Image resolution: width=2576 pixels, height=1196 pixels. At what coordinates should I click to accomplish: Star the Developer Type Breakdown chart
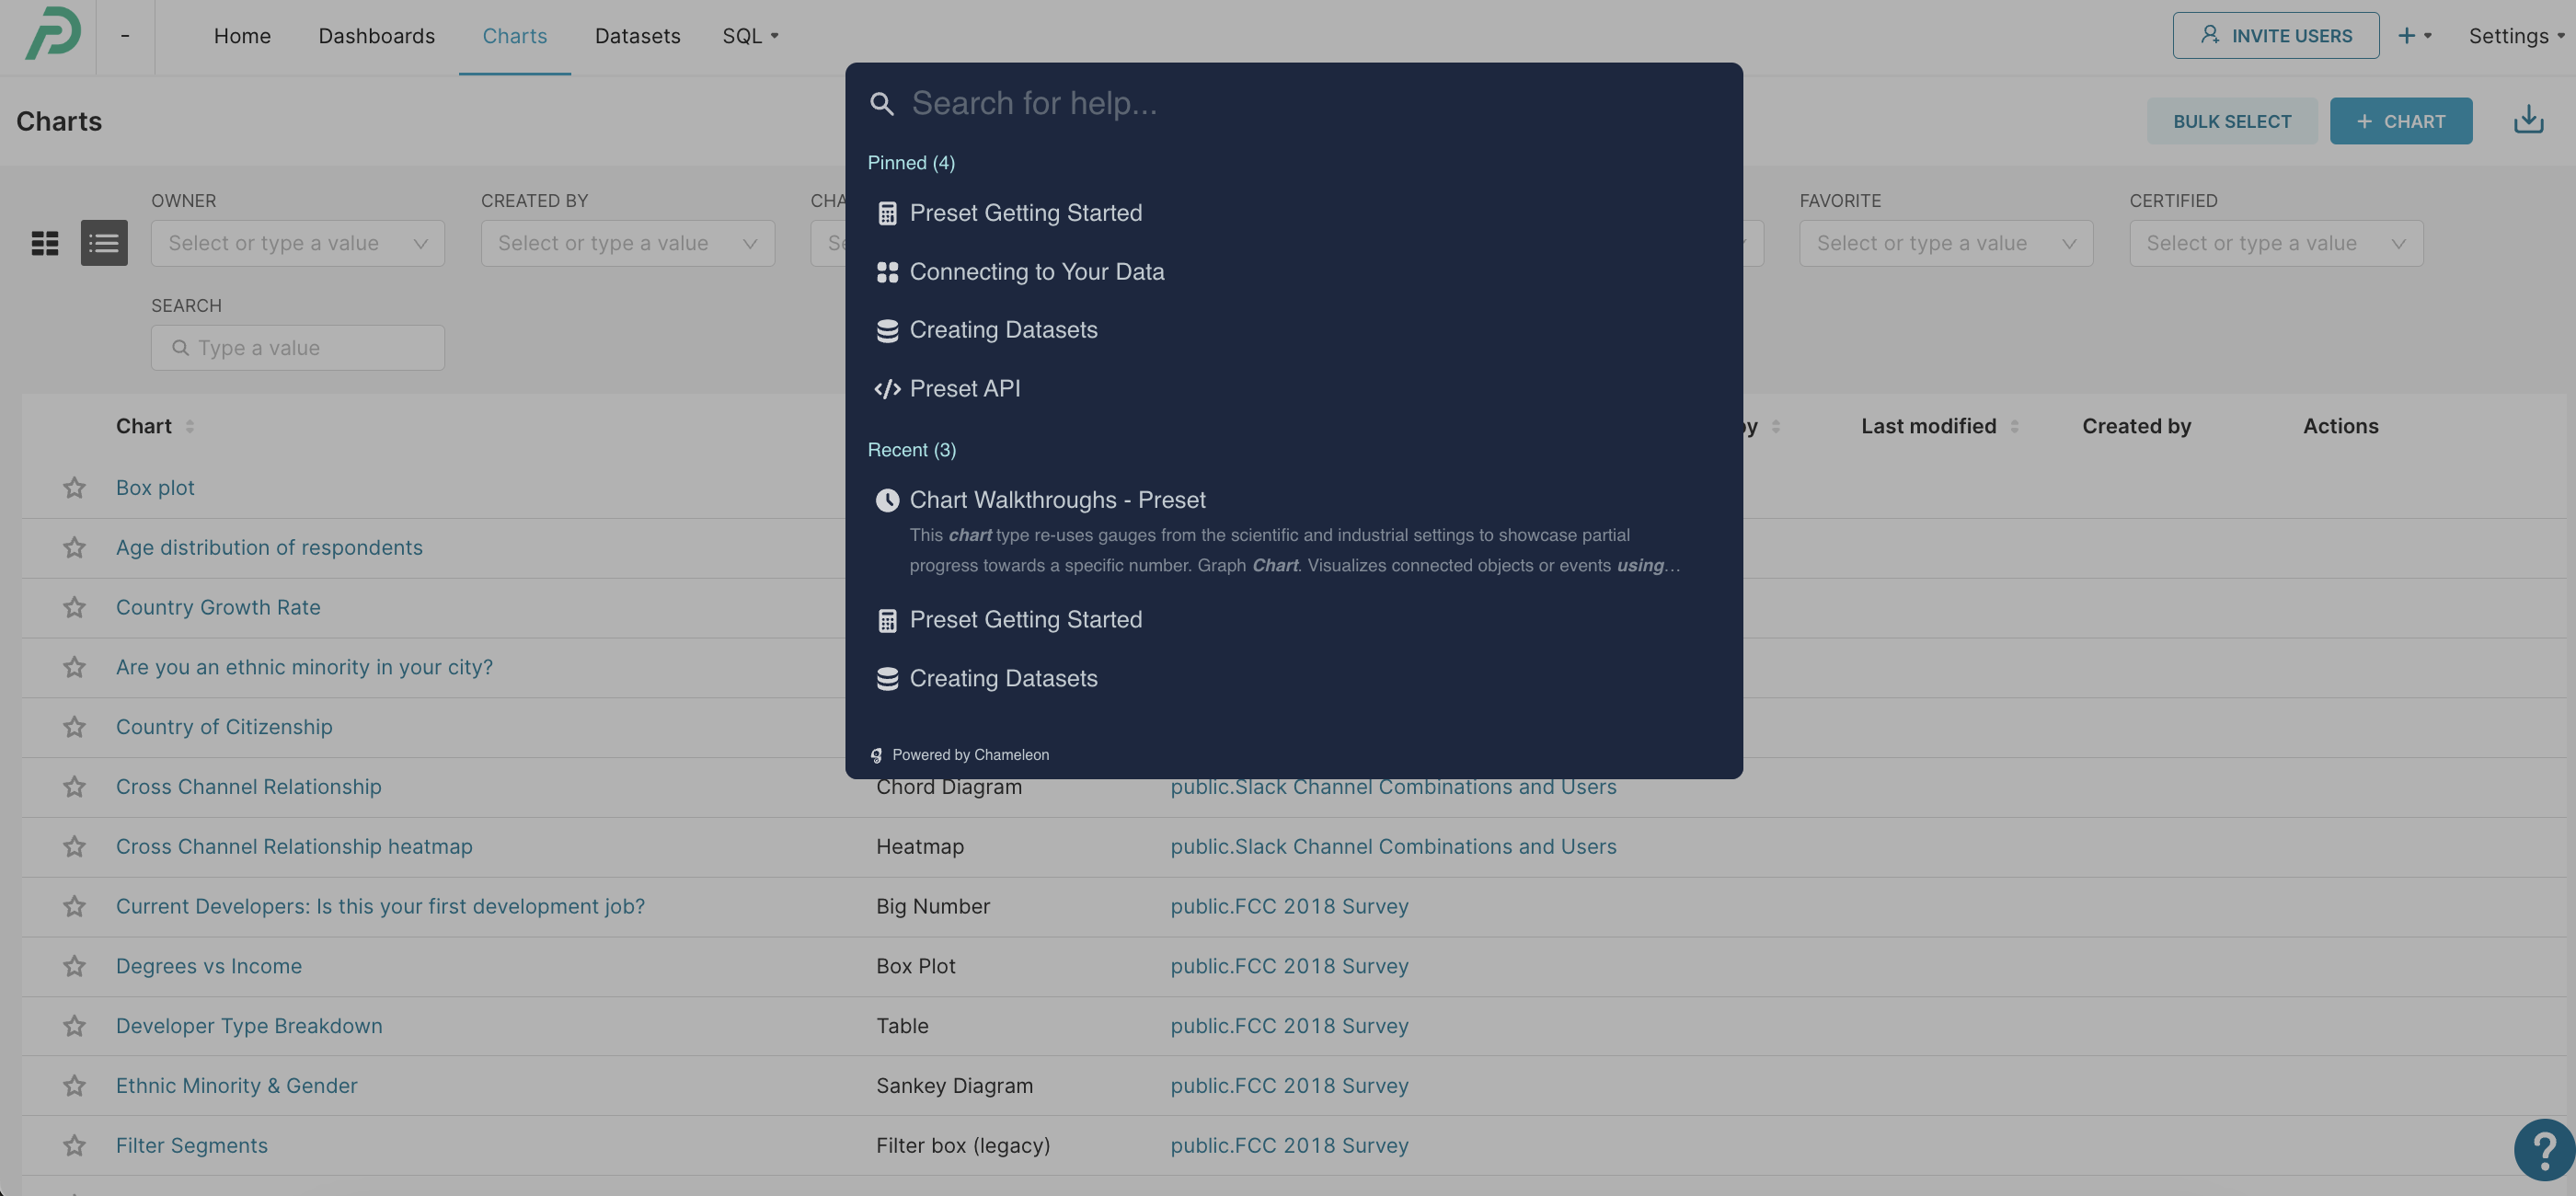click(74, 1026)
